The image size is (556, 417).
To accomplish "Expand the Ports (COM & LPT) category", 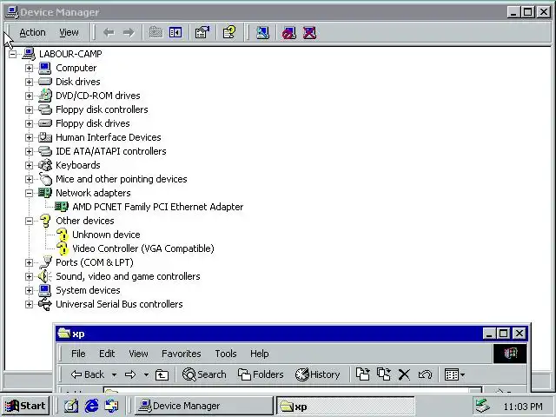I will pyautogui.click(x=29, y=262).
